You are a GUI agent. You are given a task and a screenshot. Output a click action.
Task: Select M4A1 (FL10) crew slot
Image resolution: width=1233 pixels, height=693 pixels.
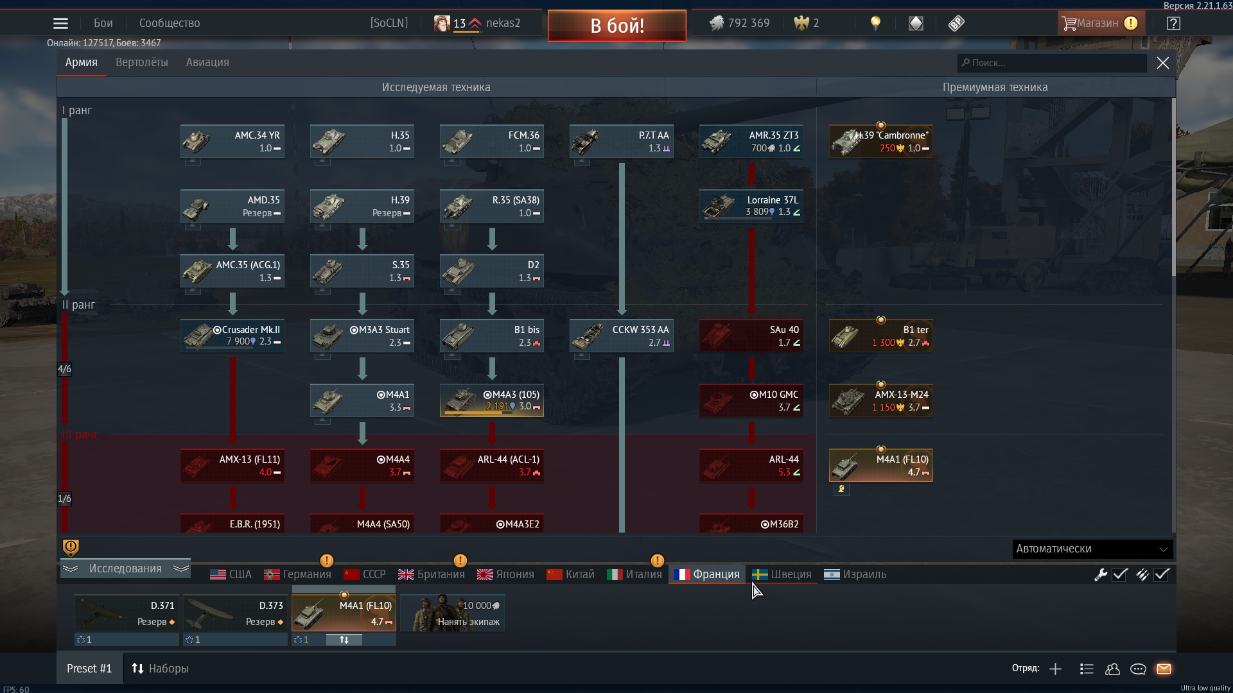click(344, 613)
